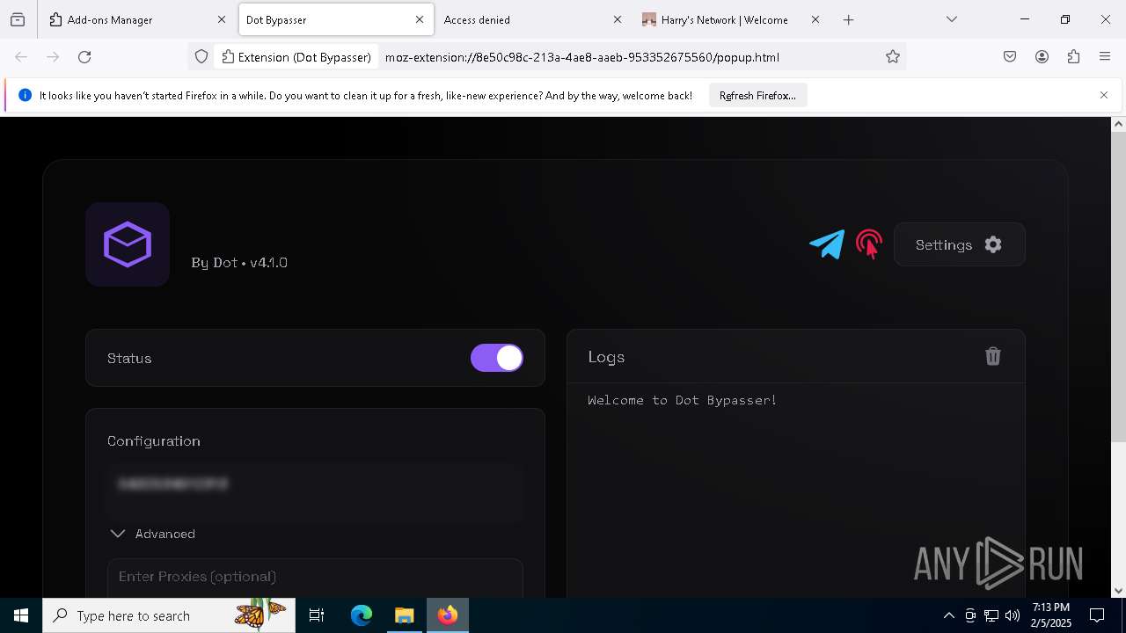
Task: Click the address bar URL
Action: coord(582,57)
